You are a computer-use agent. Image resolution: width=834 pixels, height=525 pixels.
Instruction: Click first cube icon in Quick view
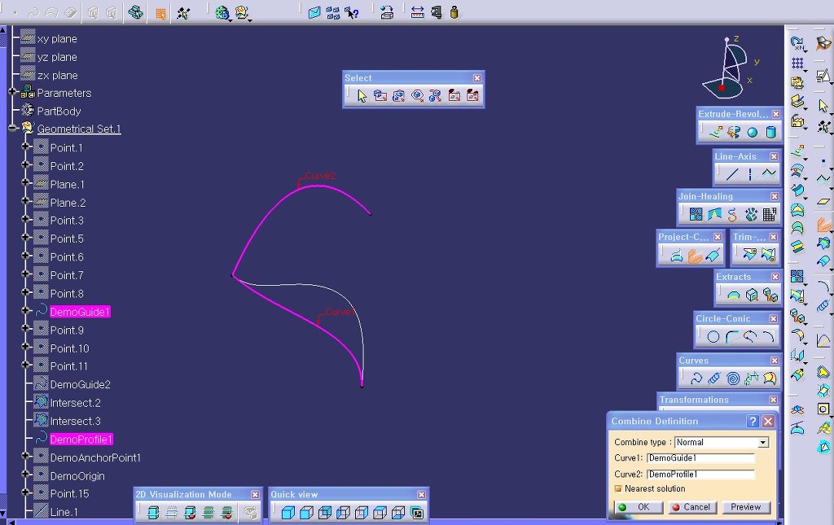288,513
